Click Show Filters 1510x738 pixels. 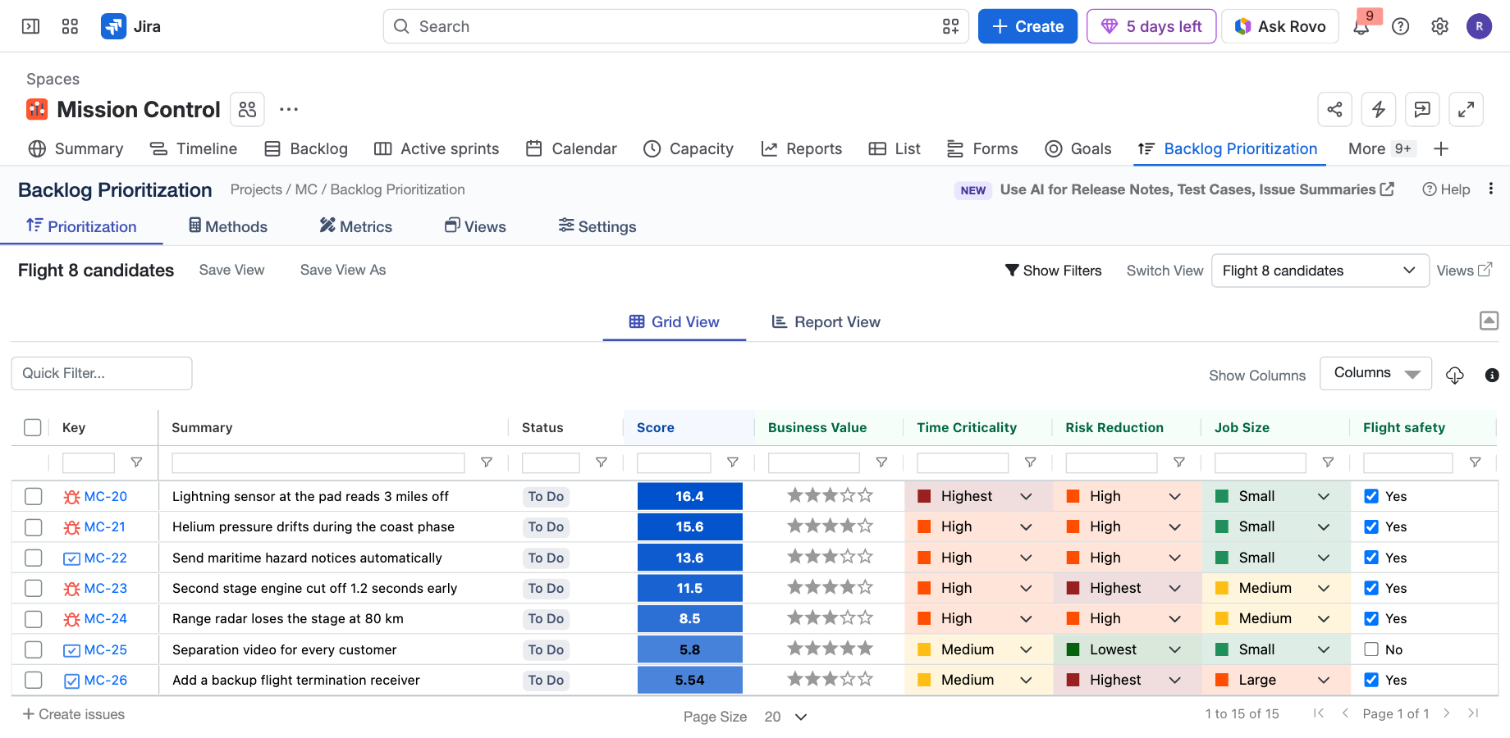pyautogui.click(x=1054, y=271)
